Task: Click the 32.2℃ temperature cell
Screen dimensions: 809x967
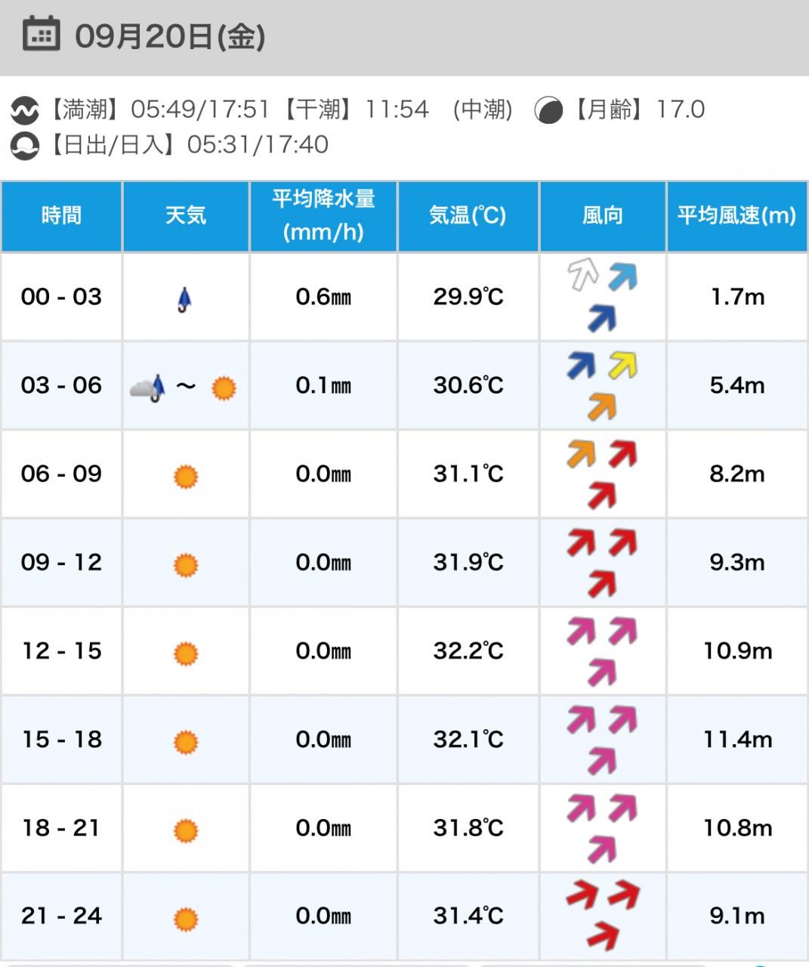Action: point(468,651)
